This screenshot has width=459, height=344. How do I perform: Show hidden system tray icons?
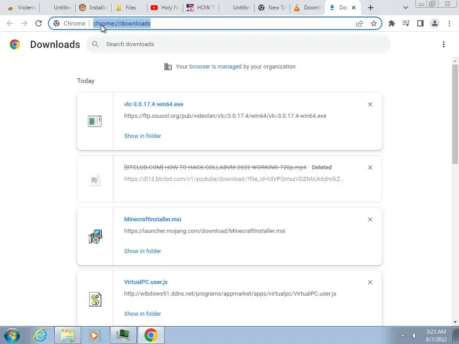pyautogui.click(x=403, y=335)
